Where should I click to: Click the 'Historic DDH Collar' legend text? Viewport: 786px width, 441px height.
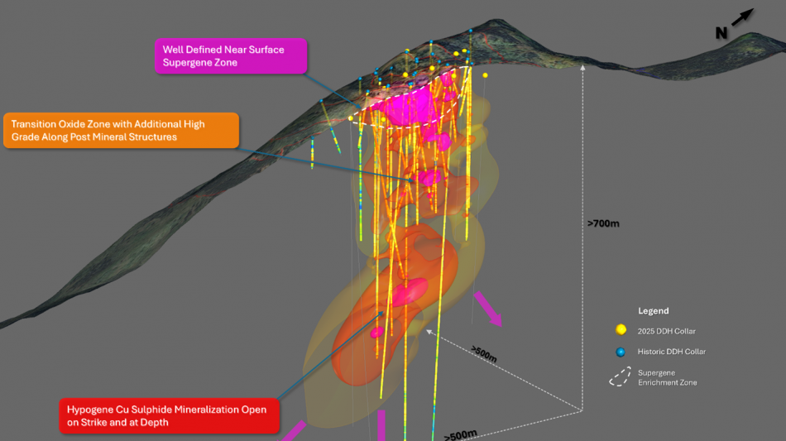pos(671,352)
